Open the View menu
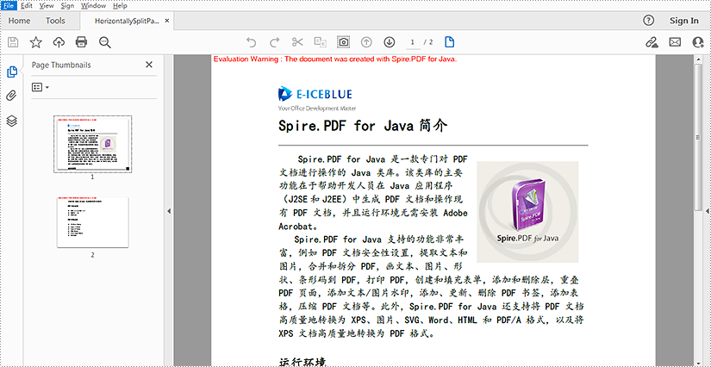This screenshot has height=367, width=711. click(x=47, y=6)
